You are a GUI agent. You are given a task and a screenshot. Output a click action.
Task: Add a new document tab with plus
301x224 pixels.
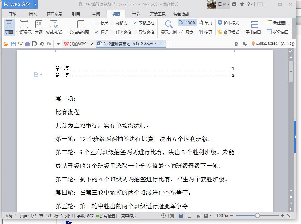[x=170, y=44]
